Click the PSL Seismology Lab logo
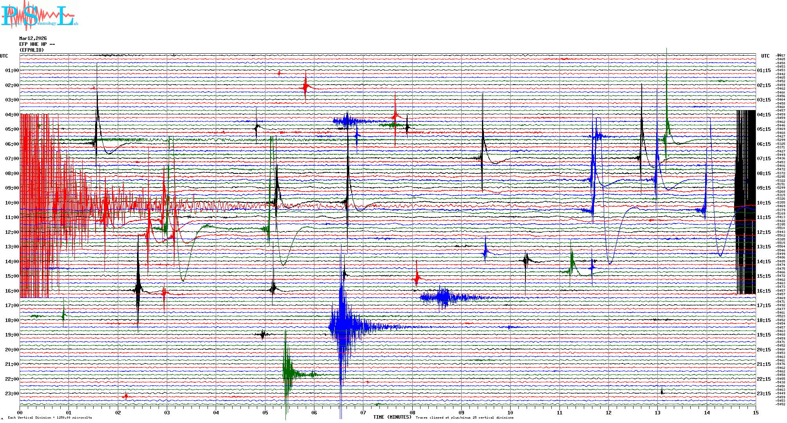The height and width of the screenshot is (423, 787). click(39, 16)
